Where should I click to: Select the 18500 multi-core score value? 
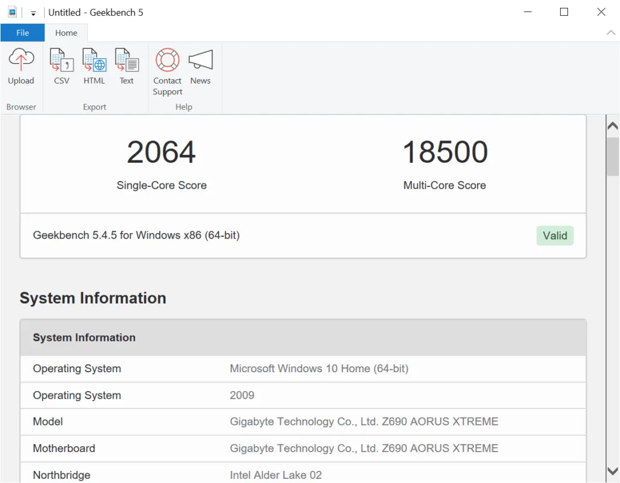pyautogui.click(x=445, y=152)
